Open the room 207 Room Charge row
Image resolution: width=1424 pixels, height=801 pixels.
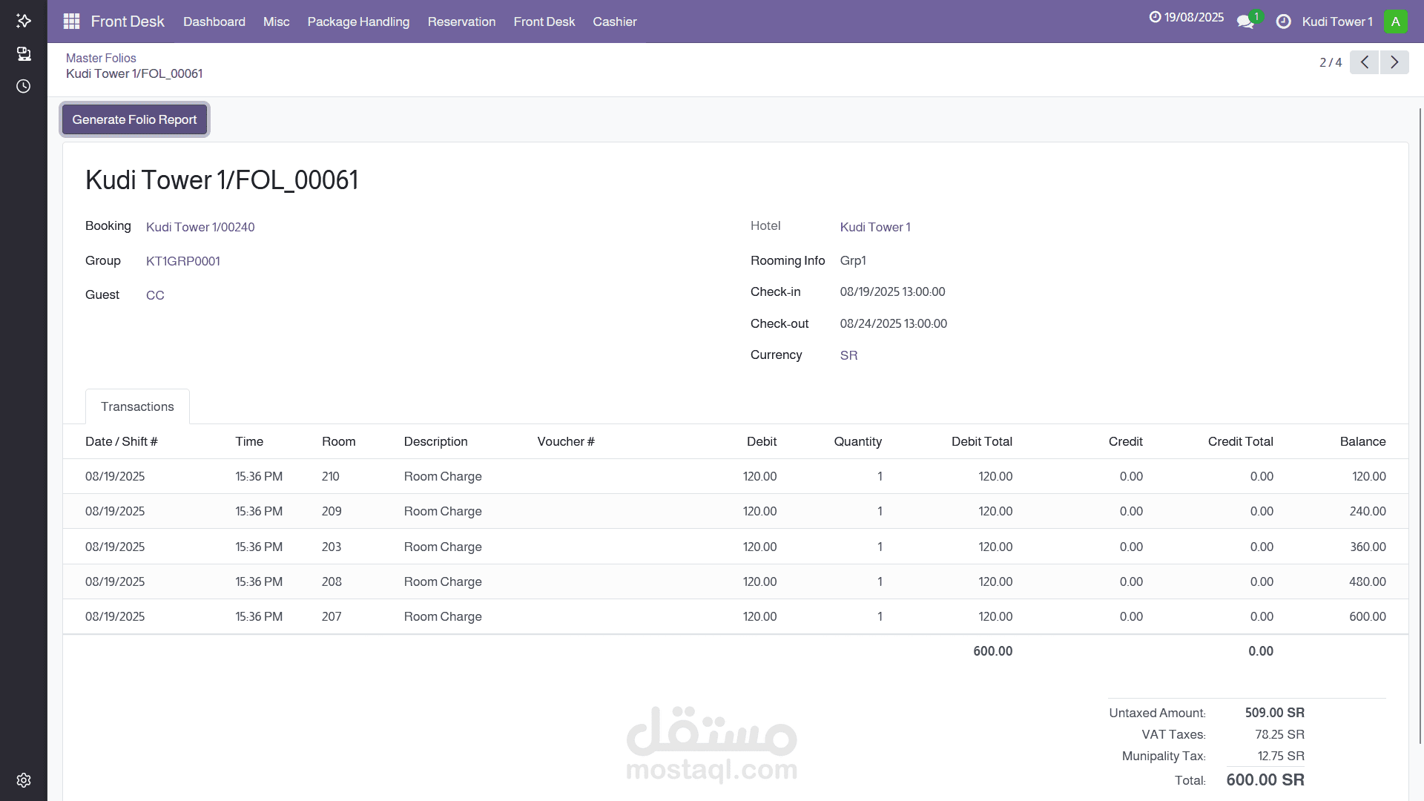(443, 616)
